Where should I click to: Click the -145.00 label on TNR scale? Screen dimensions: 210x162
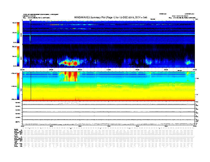pyautogui.click(x=14, y=86)
